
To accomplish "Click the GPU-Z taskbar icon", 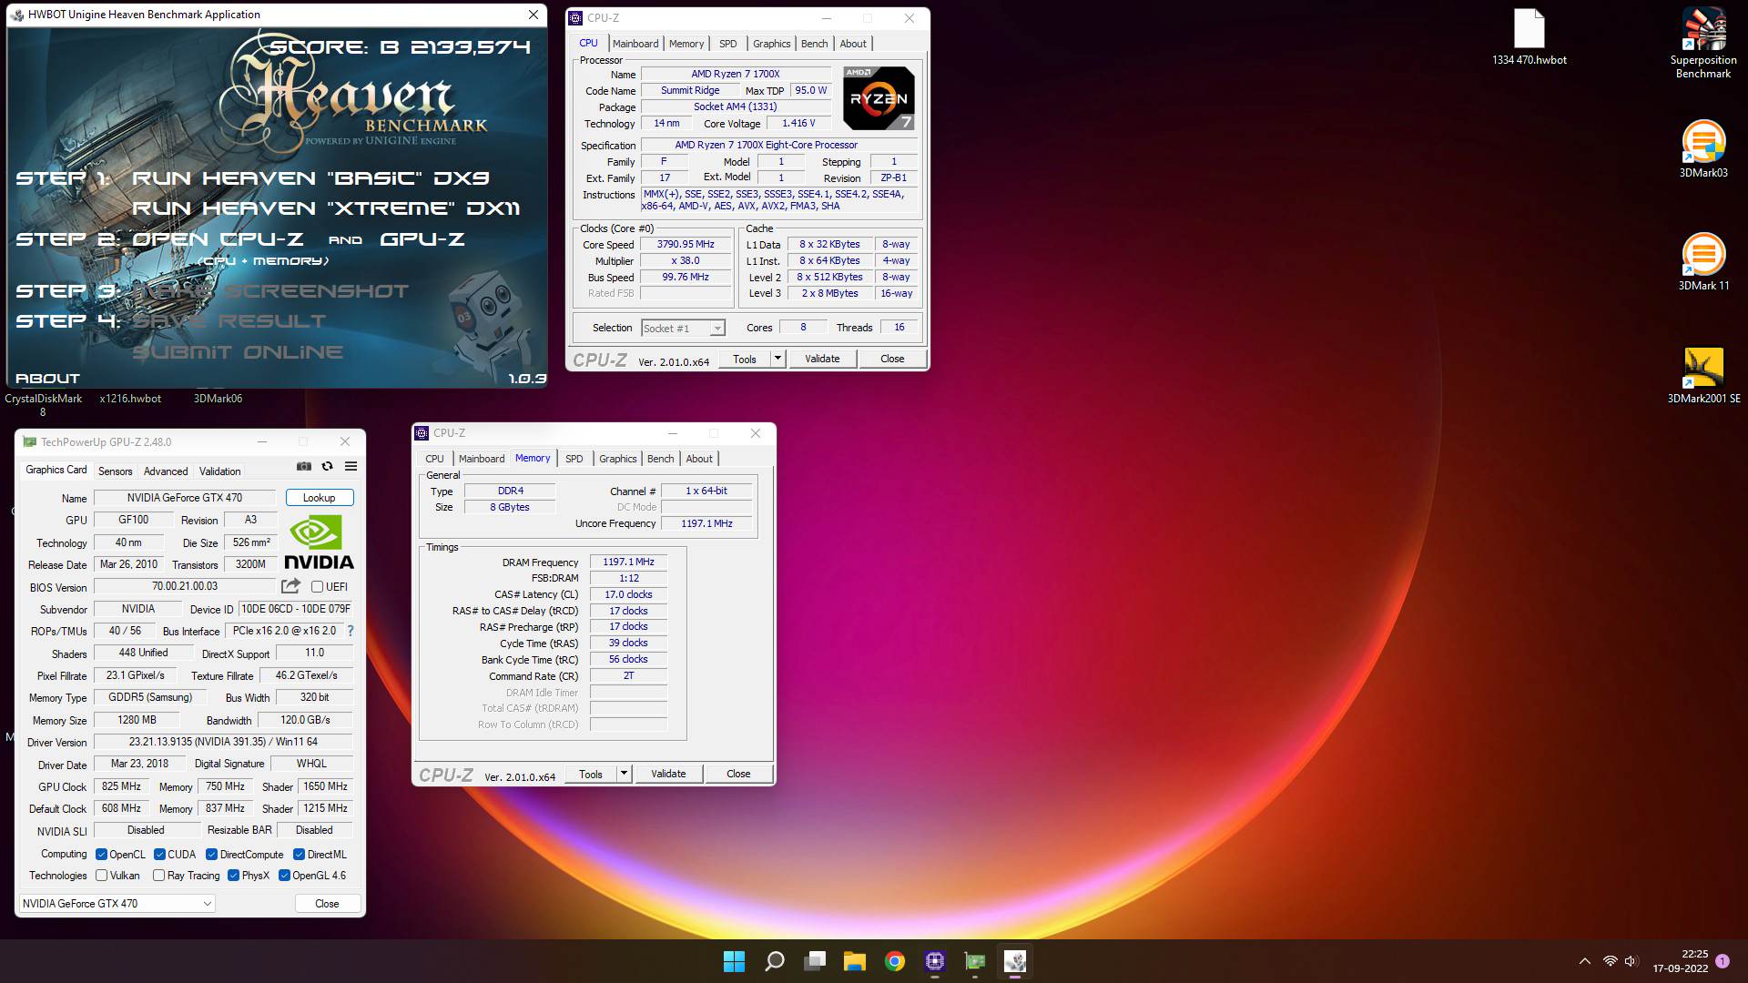I will point(975,961).
